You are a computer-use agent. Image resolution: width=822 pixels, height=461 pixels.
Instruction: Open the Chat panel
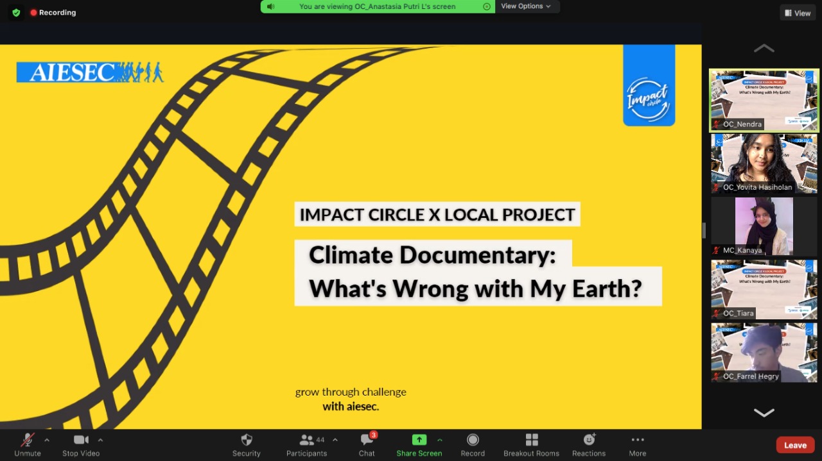click(x=367, y=440)
